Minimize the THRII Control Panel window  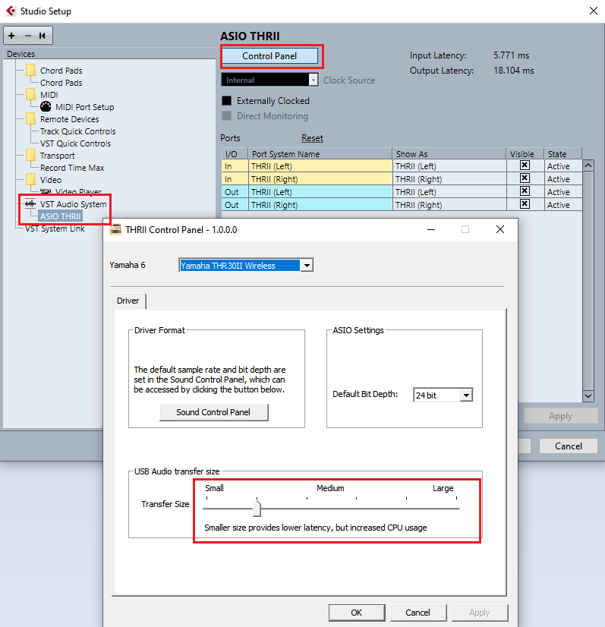(430, 229)
